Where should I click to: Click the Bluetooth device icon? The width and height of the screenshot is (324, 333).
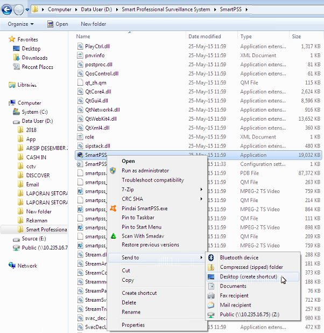pyautogui.click(x=210, y=258)
